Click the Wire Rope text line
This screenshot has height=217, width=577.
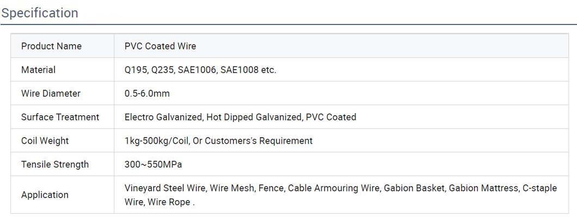159,202
